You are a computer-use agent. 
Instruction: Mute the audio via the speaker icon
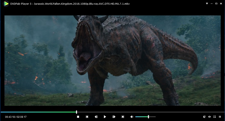click(x=132, y=117)
